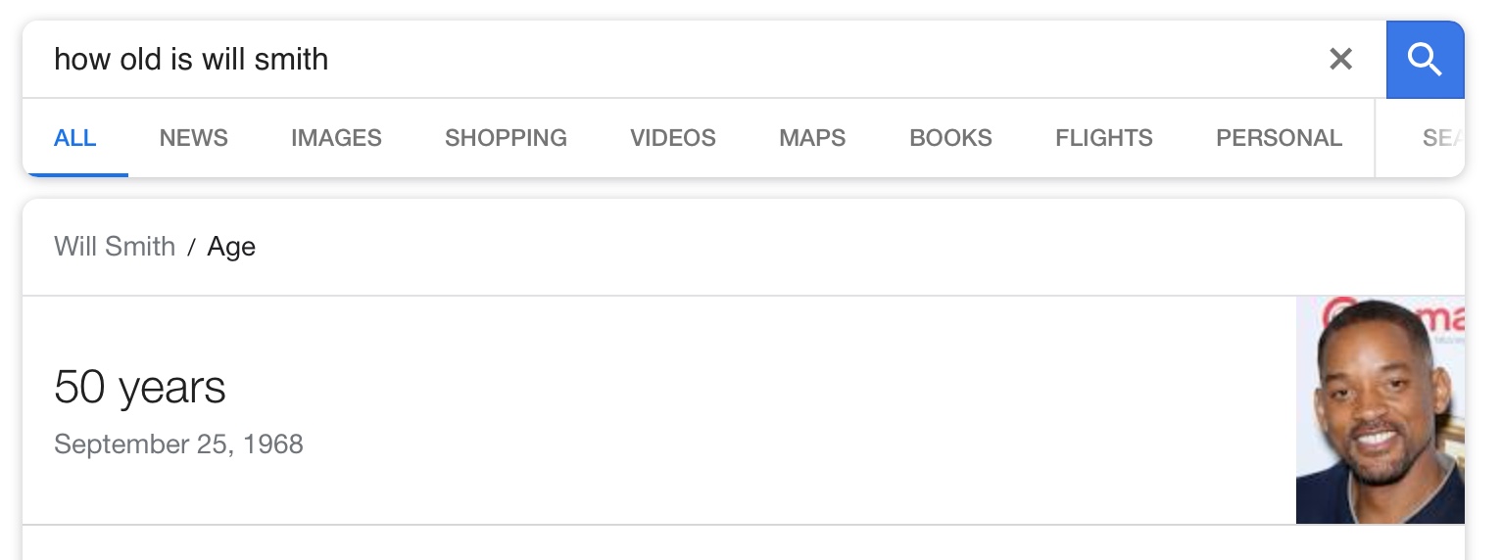Viewport: 1501px width, 560px height.
Task: Show the VIDEOS tab results
Action: tap(673, 138)
